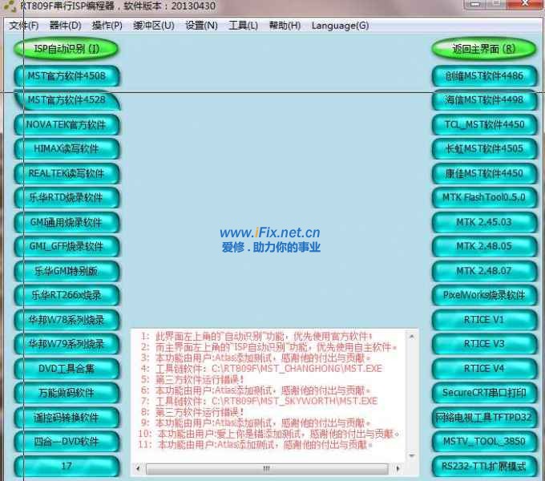
Task: Open DVD工具合集
Action: (x=67, y=369)
